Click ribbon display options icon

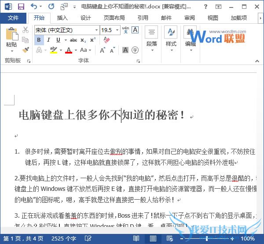[x=218, y=7]
